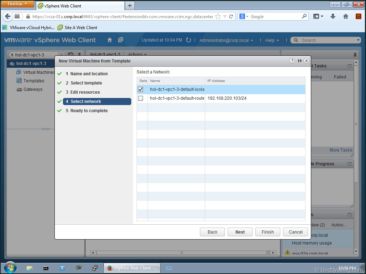Collapse the Work In Progress panel icon

click(349, 164)
